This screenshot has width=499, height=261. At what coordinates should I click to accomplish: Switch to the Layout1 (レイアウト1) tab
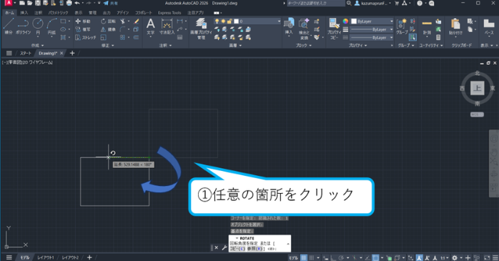(46, 257)
